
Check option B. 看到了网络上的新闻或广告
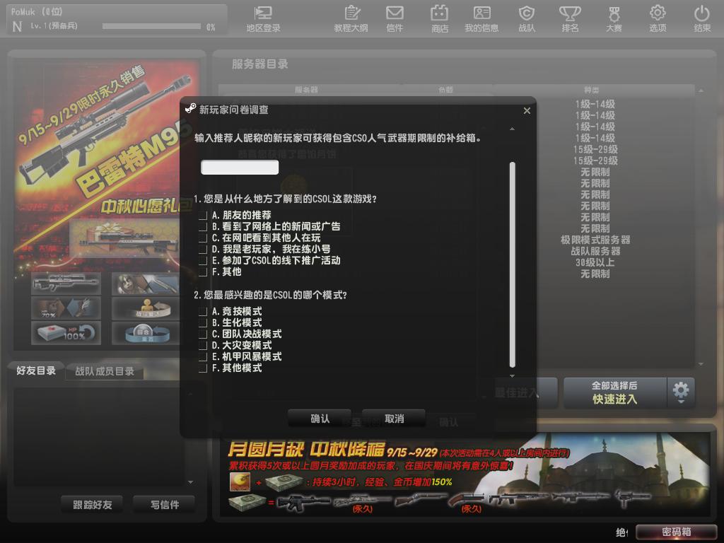pos(202,227)
